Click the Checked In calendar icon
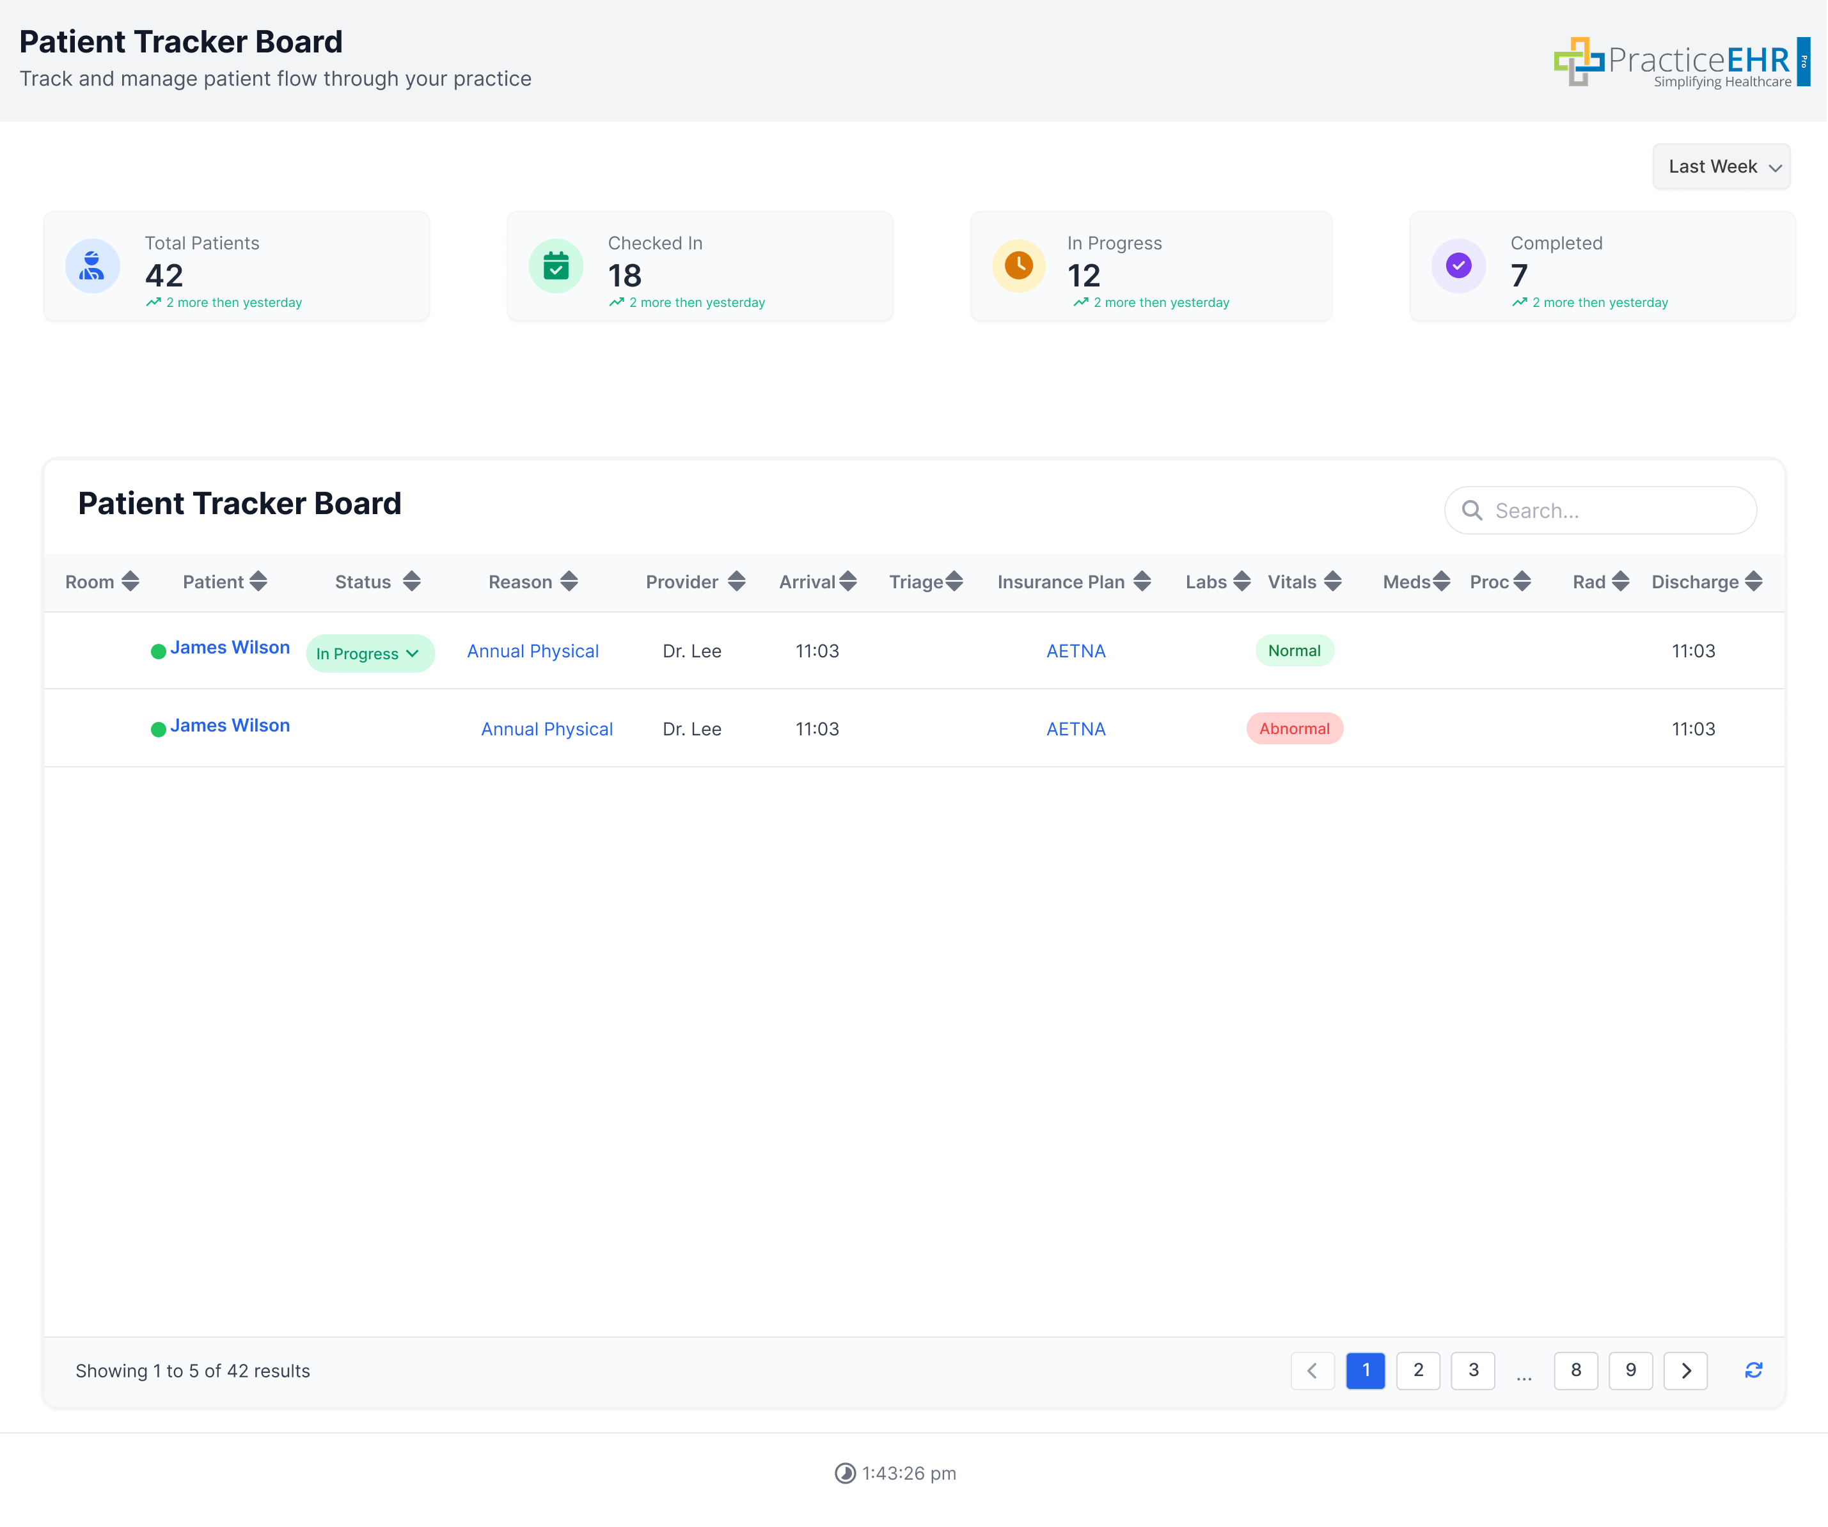This screenshot has height=1527, width=1828. coord(556,266)
